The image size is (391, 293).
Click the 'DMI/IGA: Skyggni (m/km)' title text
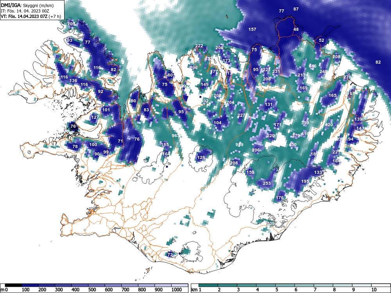(27, 5)
